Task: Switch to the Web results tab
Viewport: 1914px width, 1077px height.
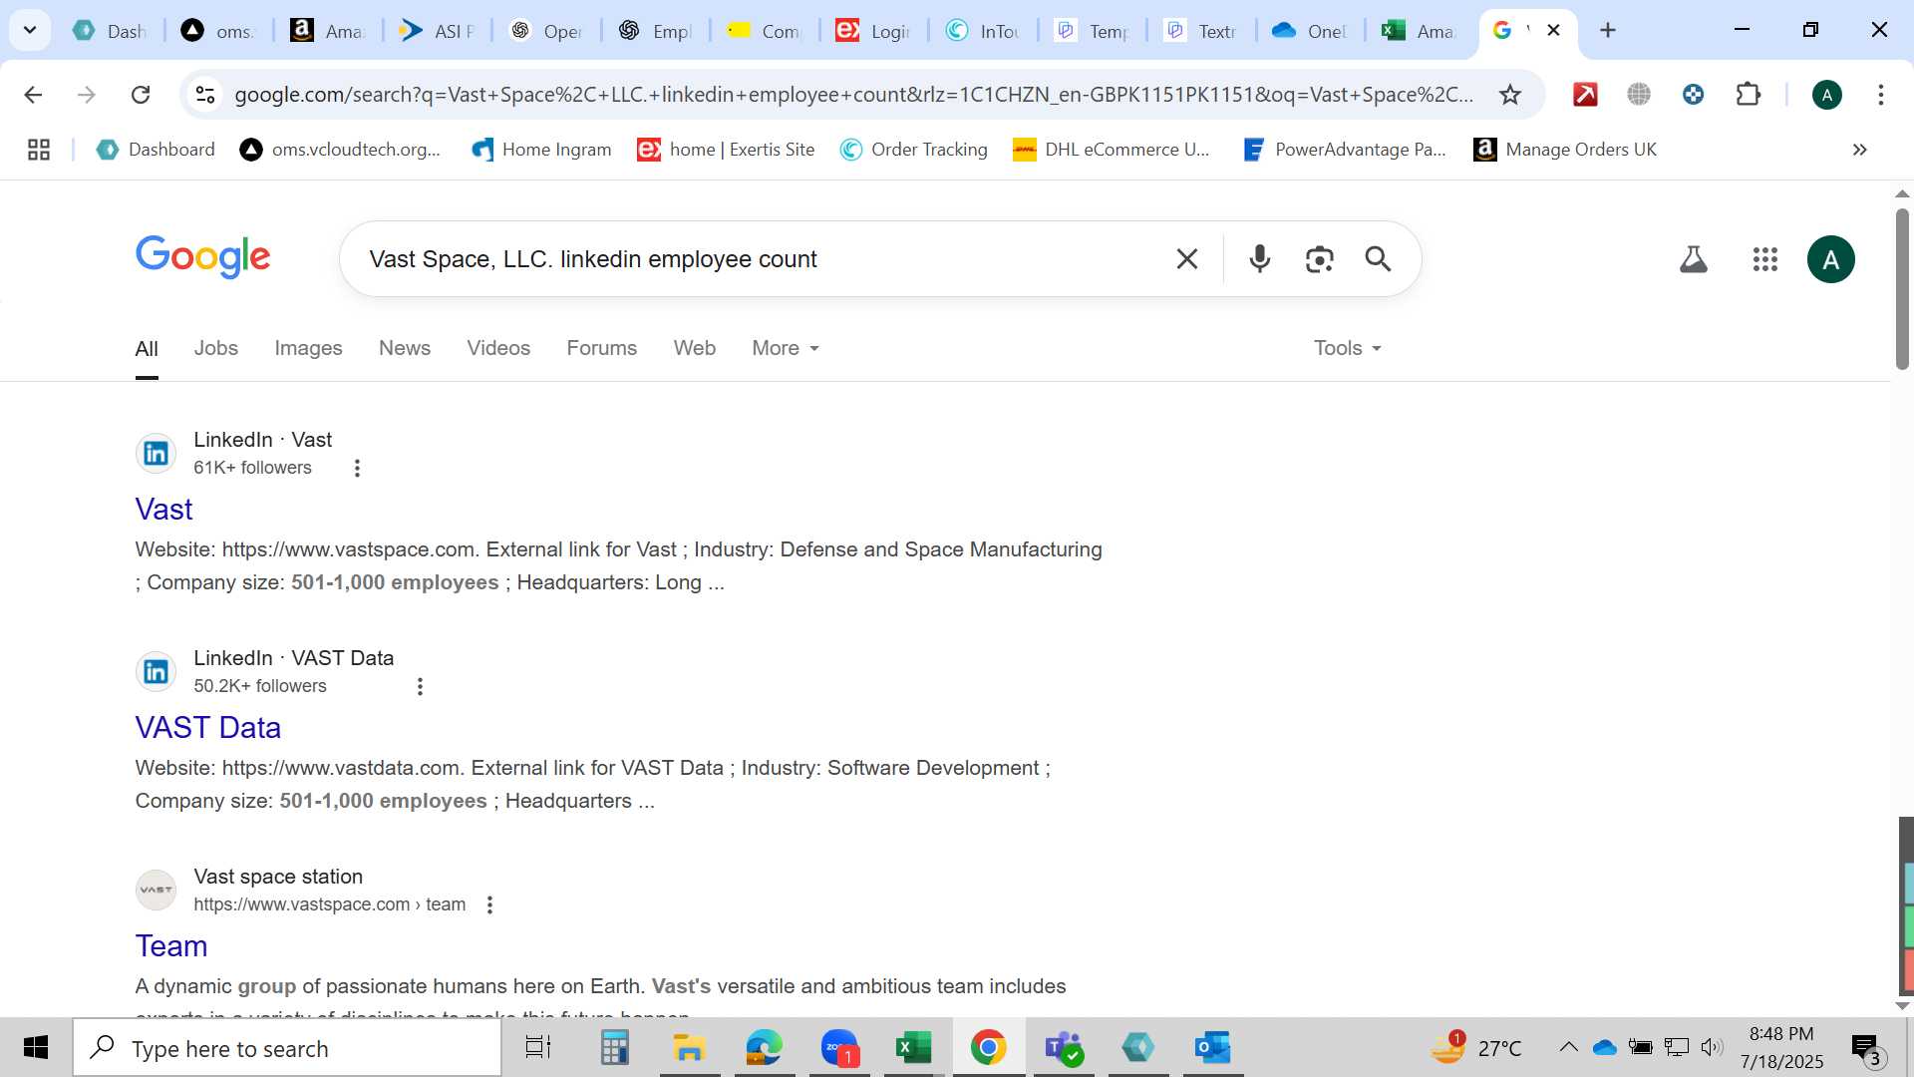Action: (694, 348)
